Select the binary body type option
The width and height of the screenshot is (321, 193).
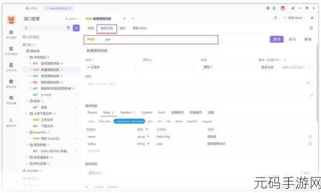pos(179,121)
